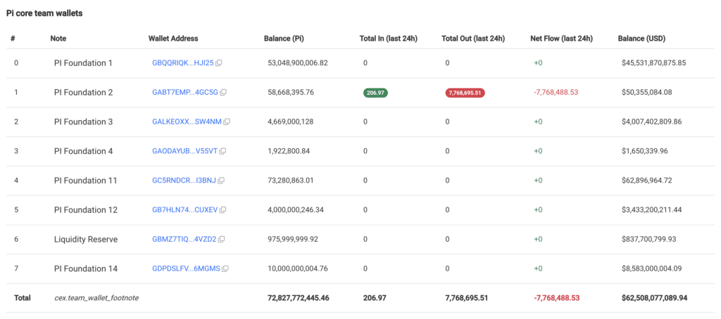Click total USD $62,508,077,089.94
The height and width of the screenshot is (319, 721).
(655, 299)
